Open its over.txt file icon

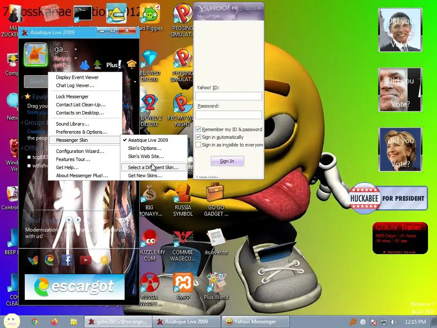point(216,242)
